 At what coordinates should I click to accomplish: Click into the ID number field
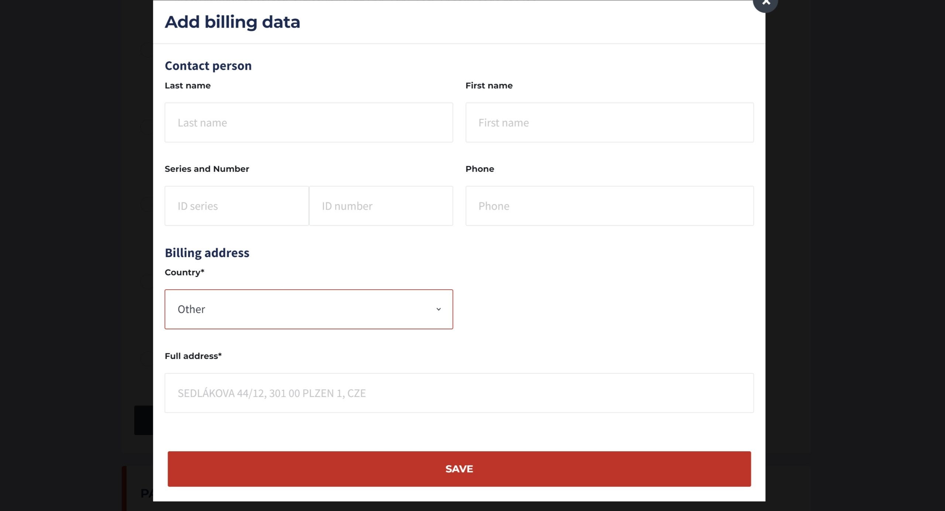coord(381,206)
